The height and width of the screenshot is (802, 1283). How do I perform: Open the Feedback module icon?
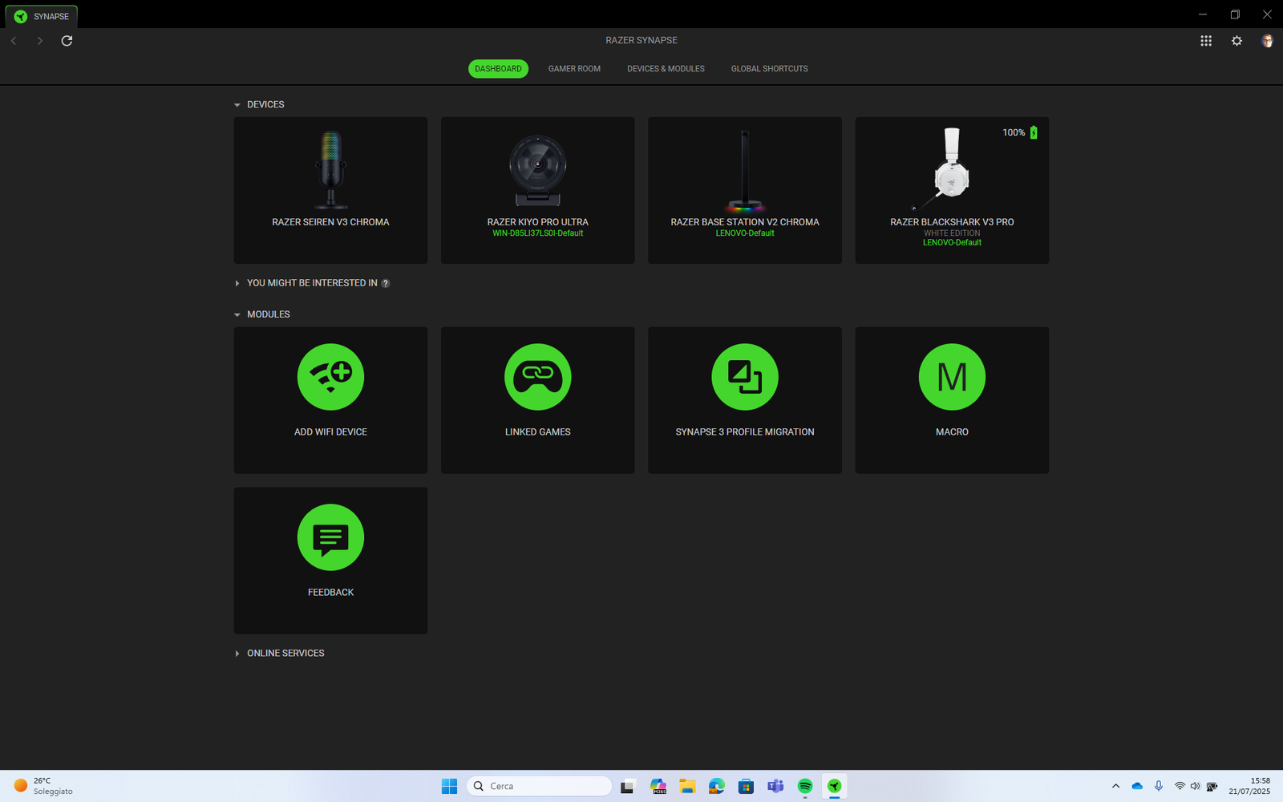tap(330, 537)
